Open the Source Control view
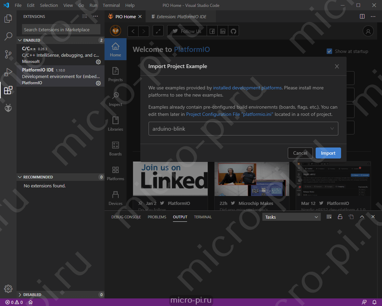This screenshot has width=382, height=306. 8,54
